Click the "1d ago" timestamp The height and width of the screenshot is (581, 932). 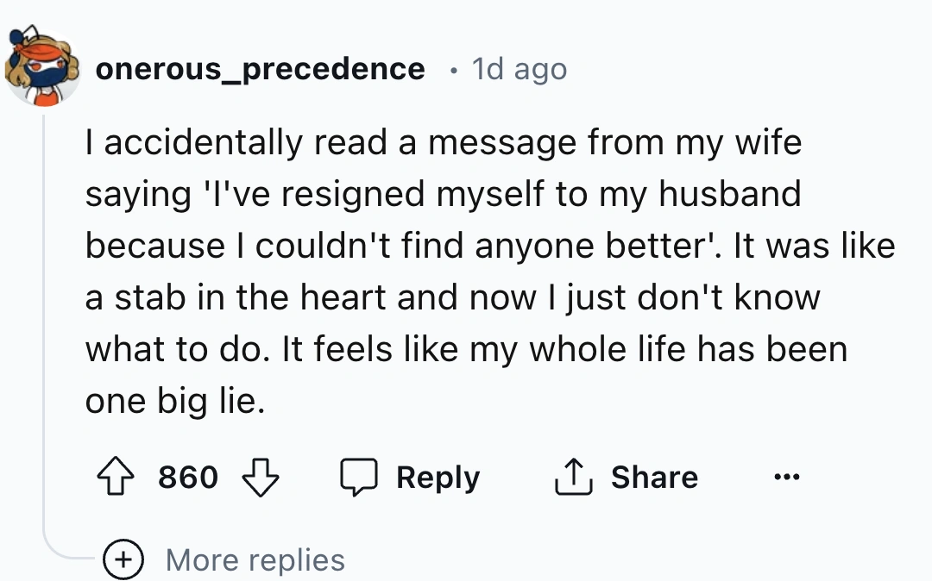[x=519, y=69]
